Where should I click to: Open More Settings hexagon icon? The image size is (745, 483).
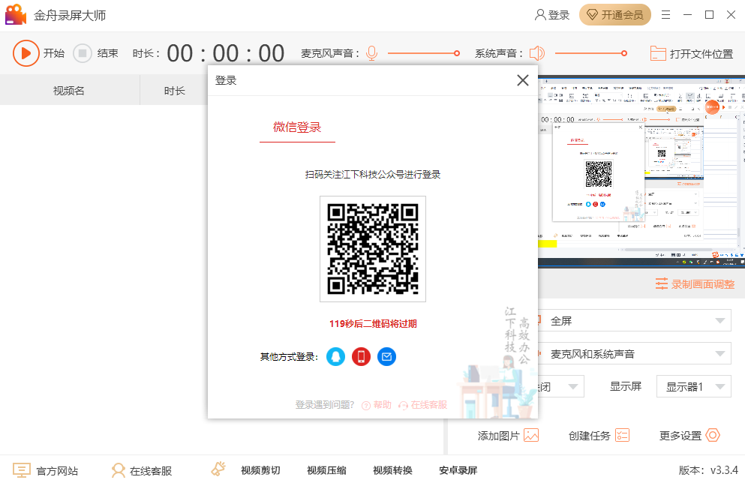712,435
